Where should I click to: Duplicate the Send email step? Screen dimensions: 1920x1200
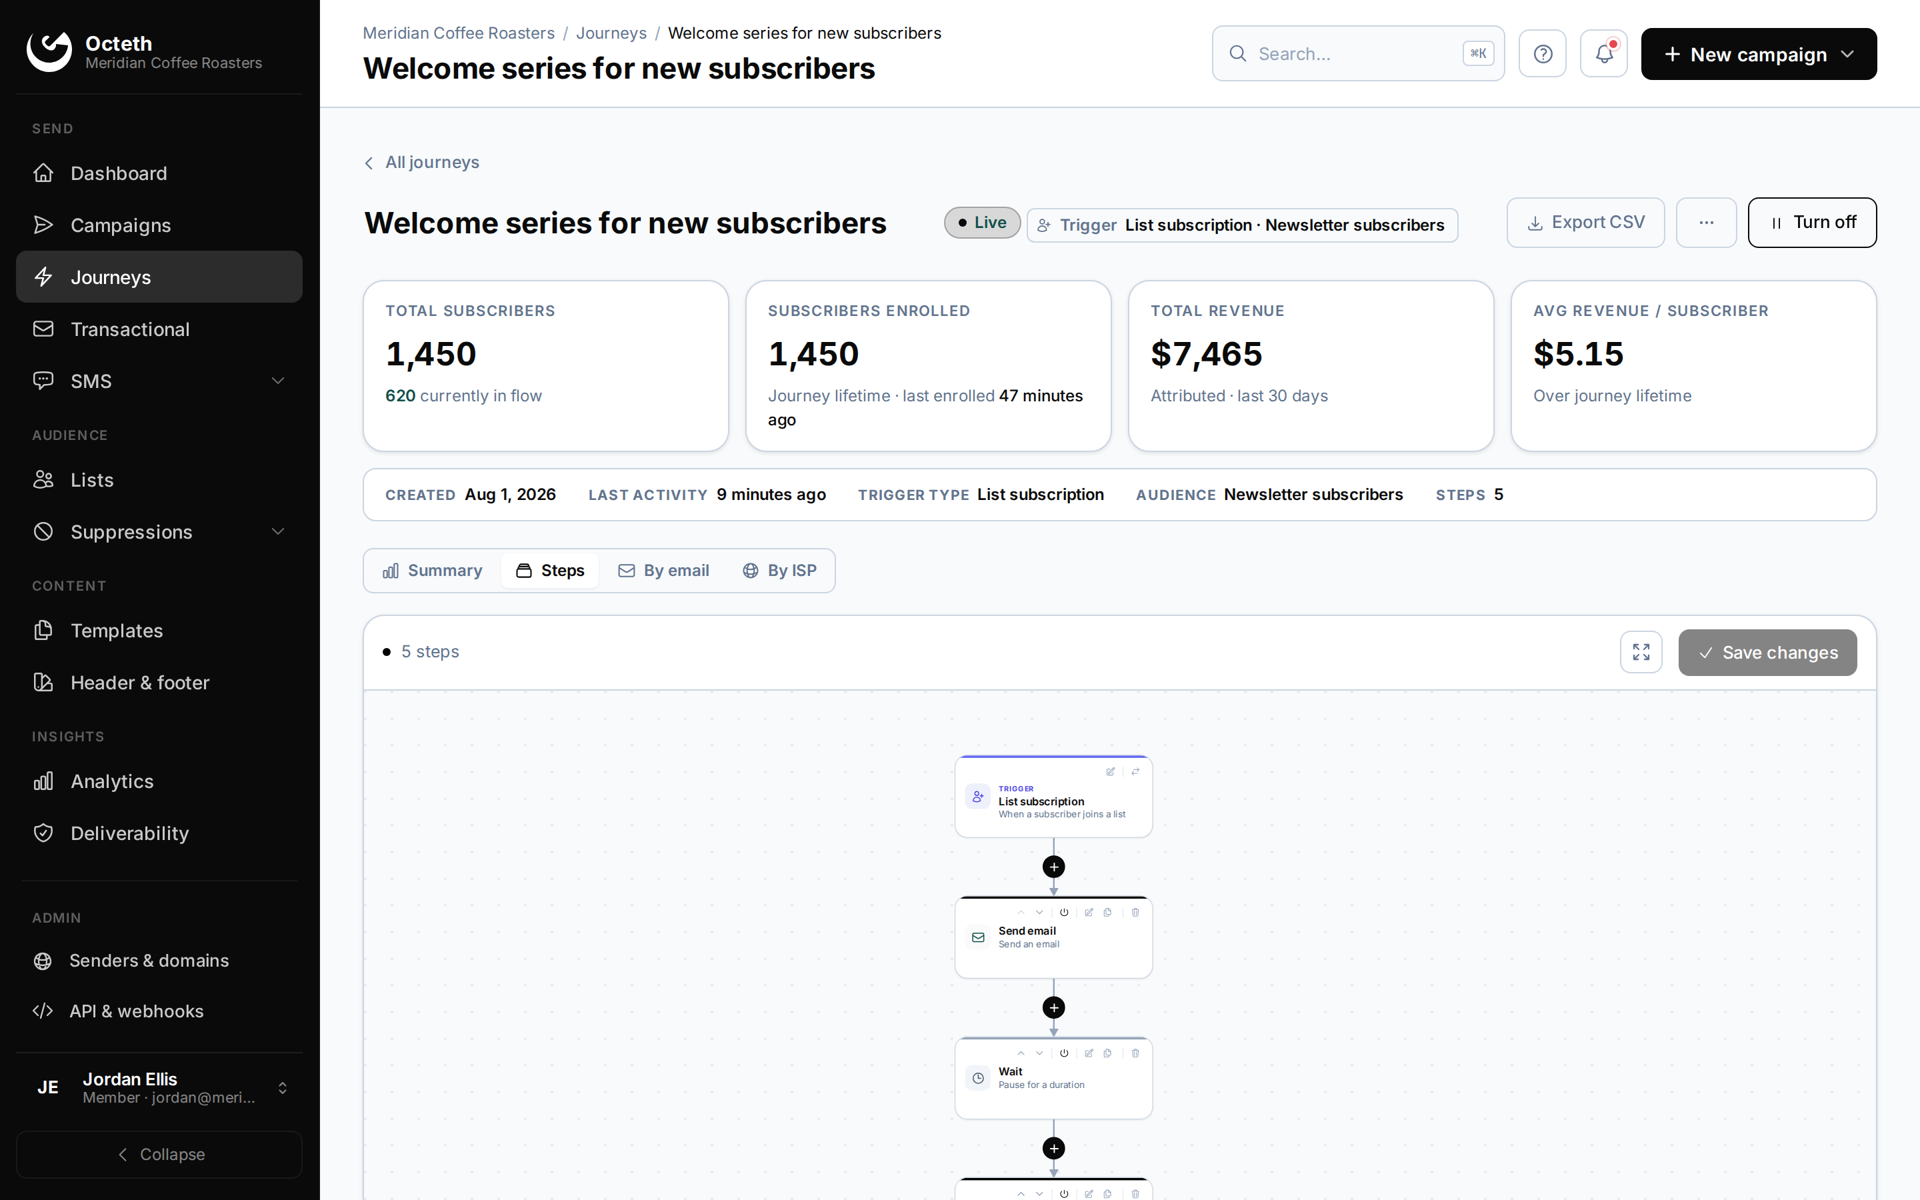pyautogui.click(x=1107, y=913)
